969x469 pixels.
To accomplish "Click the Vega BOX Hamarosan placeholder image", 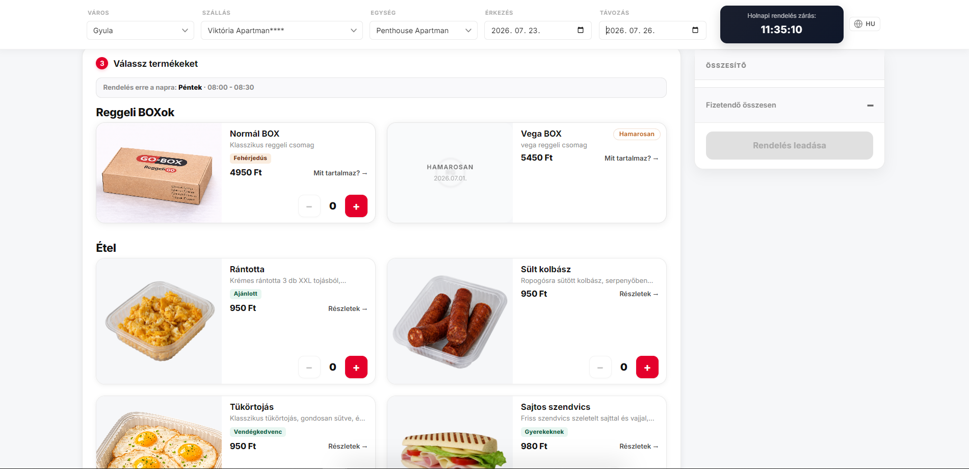I will click(450, 173).
